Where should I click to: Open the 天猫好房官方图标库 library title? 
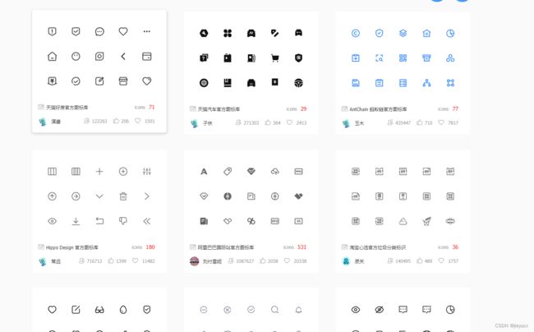[67, 108]
